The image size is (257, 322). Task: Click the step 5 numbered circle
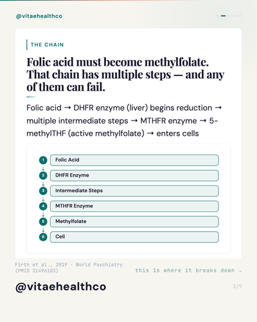pyautogui.click(x=43, y=222)
